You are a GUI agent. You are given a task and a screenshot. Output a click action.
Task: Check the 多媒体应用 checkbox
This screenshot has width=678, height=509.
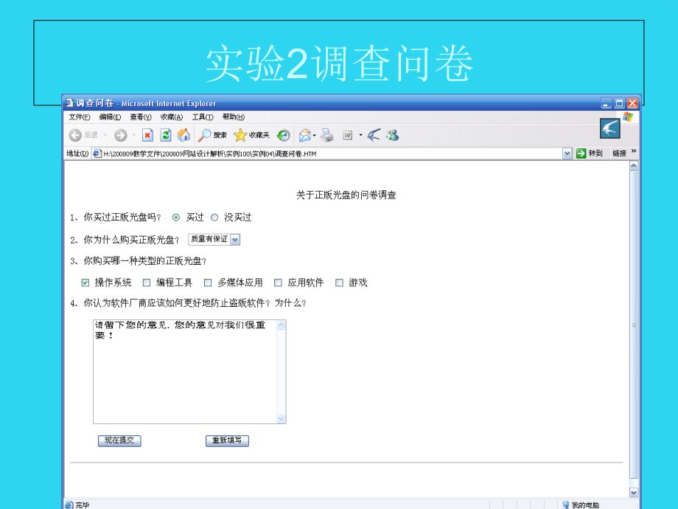pos(208,283)
